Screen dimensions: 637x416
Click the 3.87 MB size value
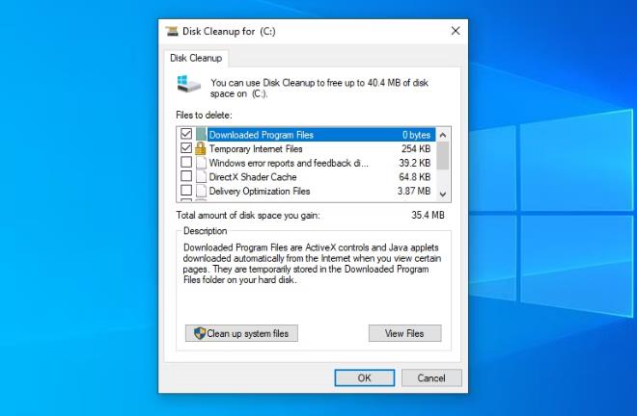point(413,191)
